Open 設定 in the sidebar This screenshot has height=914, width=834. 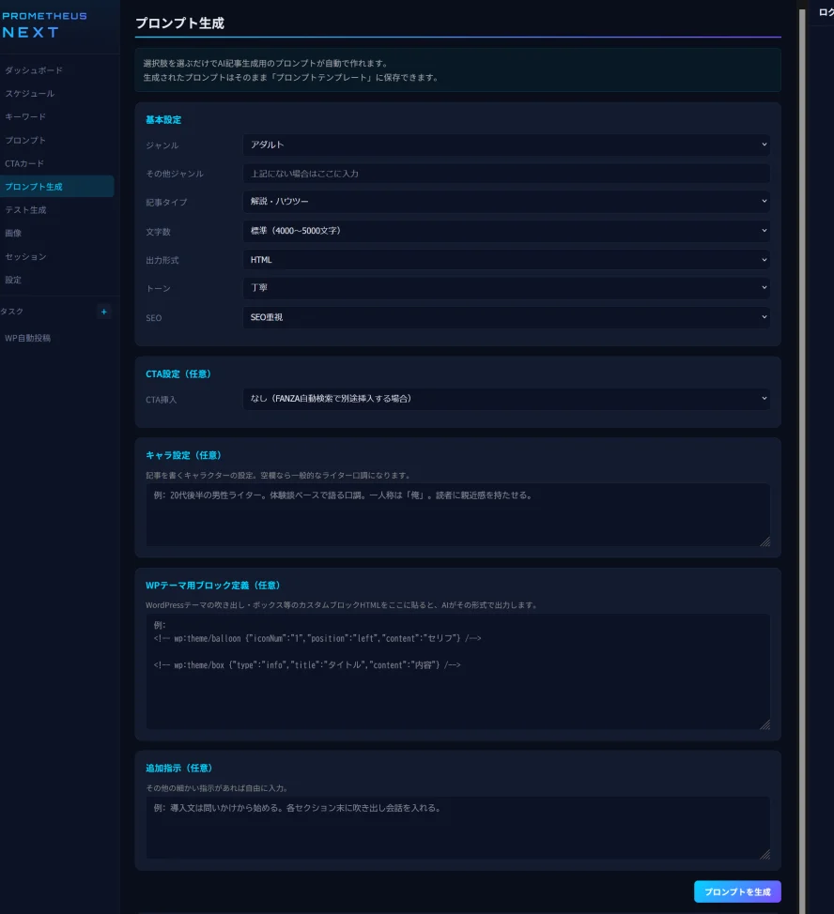click(x=13, y=280)
